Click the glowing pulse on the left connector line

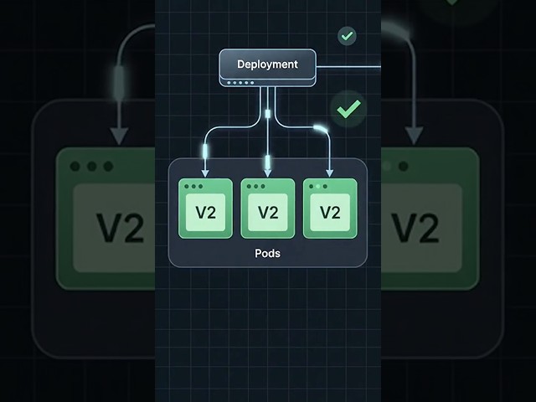coord(204,151)
